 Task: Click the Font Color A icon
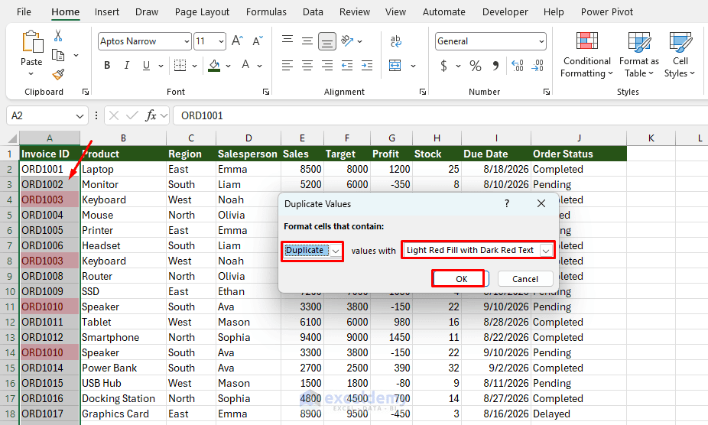(x=245, y=66)
